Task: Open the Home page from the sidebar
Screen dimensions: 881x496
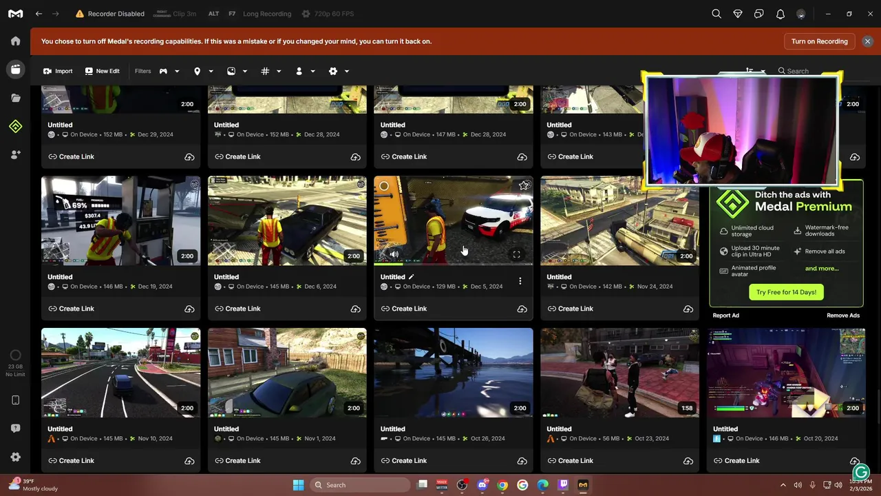Action: pyautogui.click(x=15, y=41)
